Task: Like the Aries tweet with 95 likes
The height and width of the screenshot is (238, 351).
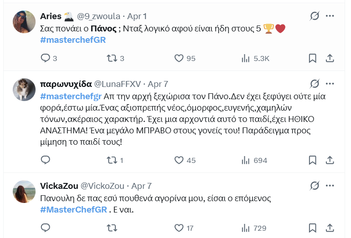Action: click(179, 58)
